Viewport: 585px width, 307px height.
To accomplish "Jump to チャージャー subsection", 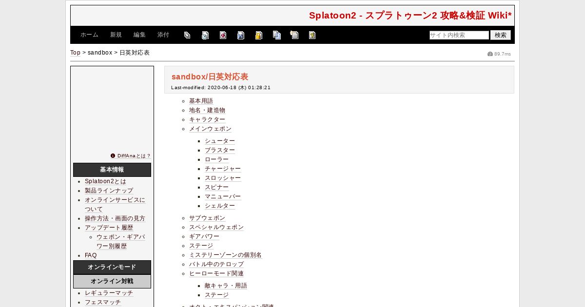I will coord(223,169).
